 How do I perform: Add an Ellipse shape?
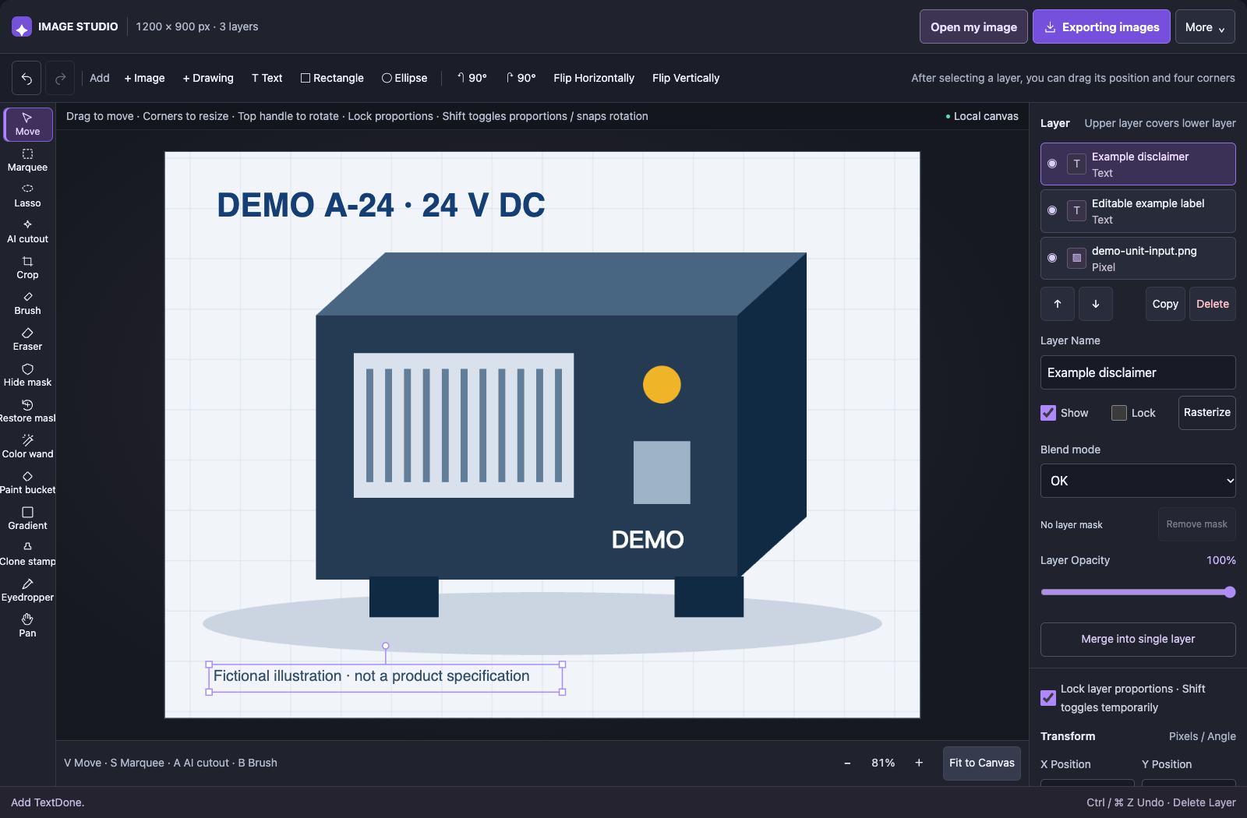click(x=404, y=78)
